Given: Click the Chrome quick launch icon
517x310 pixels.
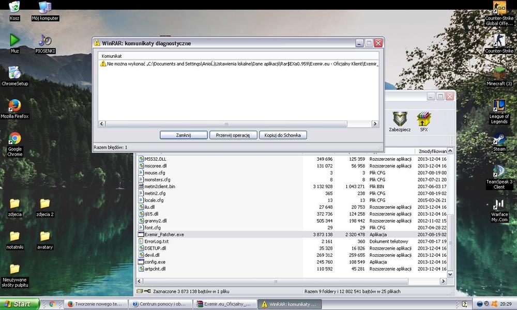Looking at the screenshot, I should click(52, 304).
